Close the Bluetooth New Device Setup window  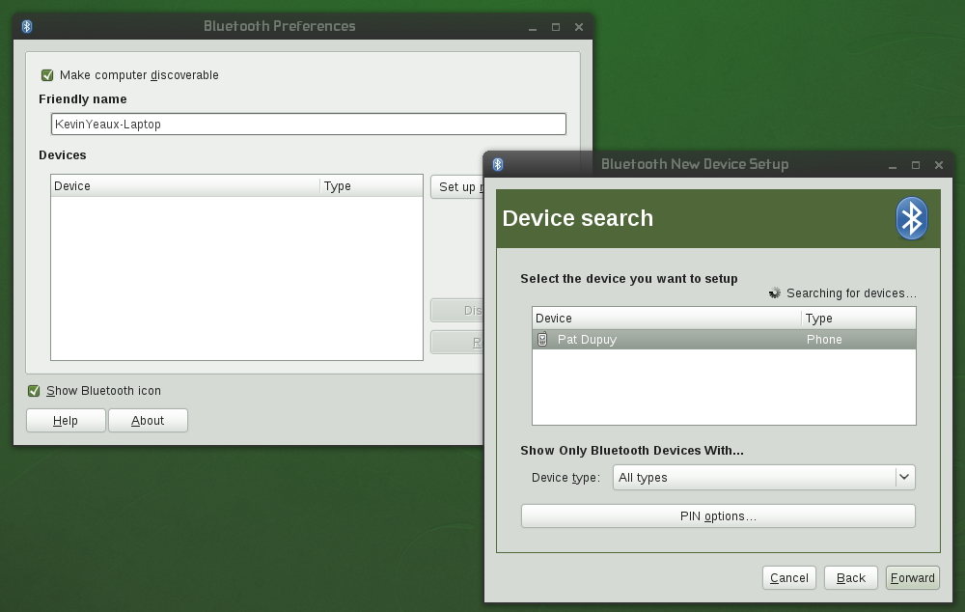(939, 165)
